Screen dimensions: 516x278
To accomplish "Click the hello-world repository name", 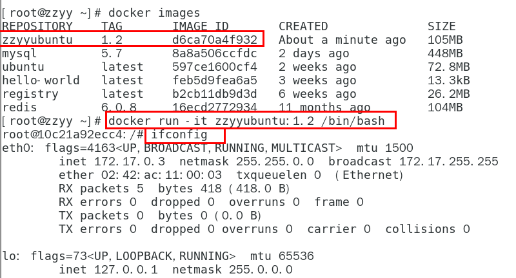I will (x=41, y=80).
